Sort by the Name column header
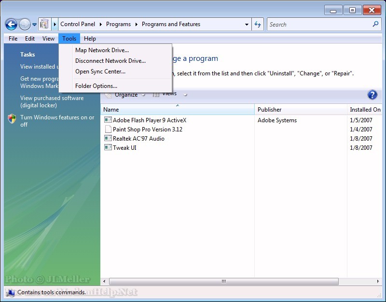Screen dimensions: 386x302 coord(178,110)
